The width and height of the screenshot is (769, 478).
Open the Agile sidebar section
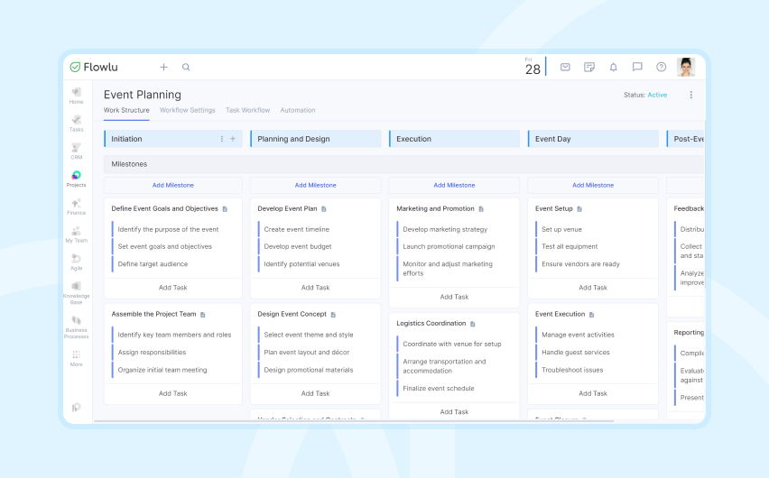[76, 262]
